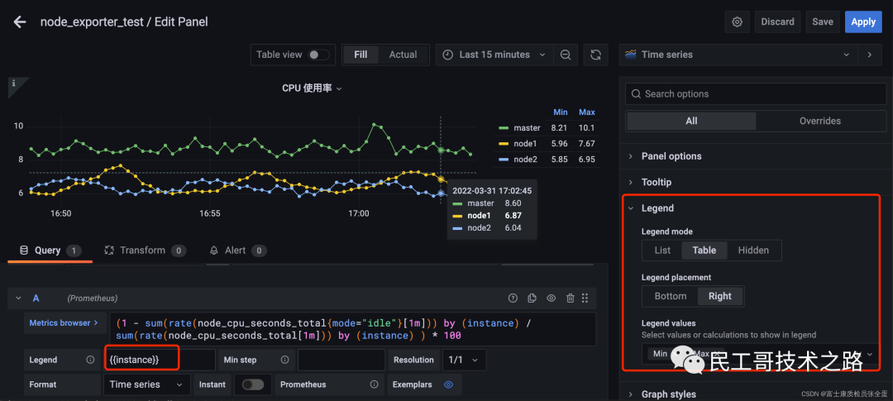Switch to the Transform tab

click(146, 251)
